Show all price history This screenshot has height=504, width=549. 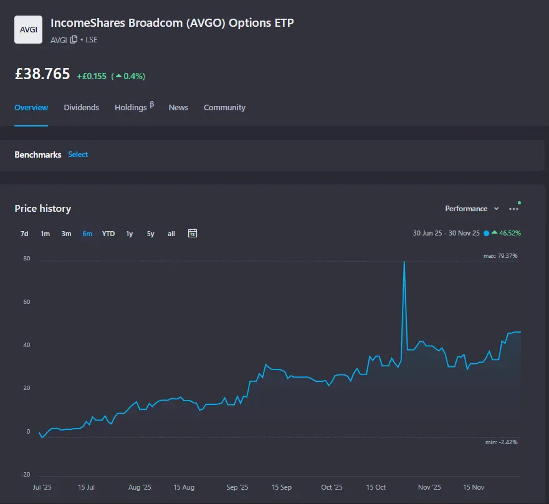click(171, 234)
